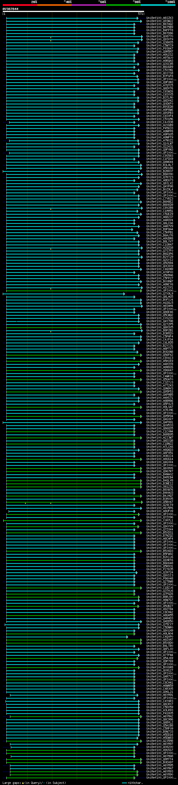Select hit label UniRef100_Q56FK2
178x785 pixels.
pyautogui.click(x=160, y=355)
